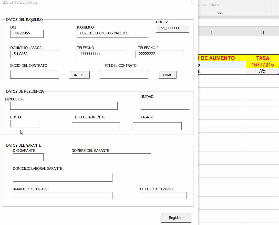
Task: Open the TIPO DE AUMENTO box
Action: pos(96,126)
